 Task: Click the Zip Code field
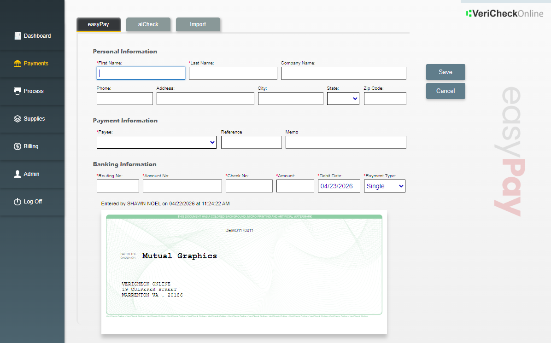(385, 99)
